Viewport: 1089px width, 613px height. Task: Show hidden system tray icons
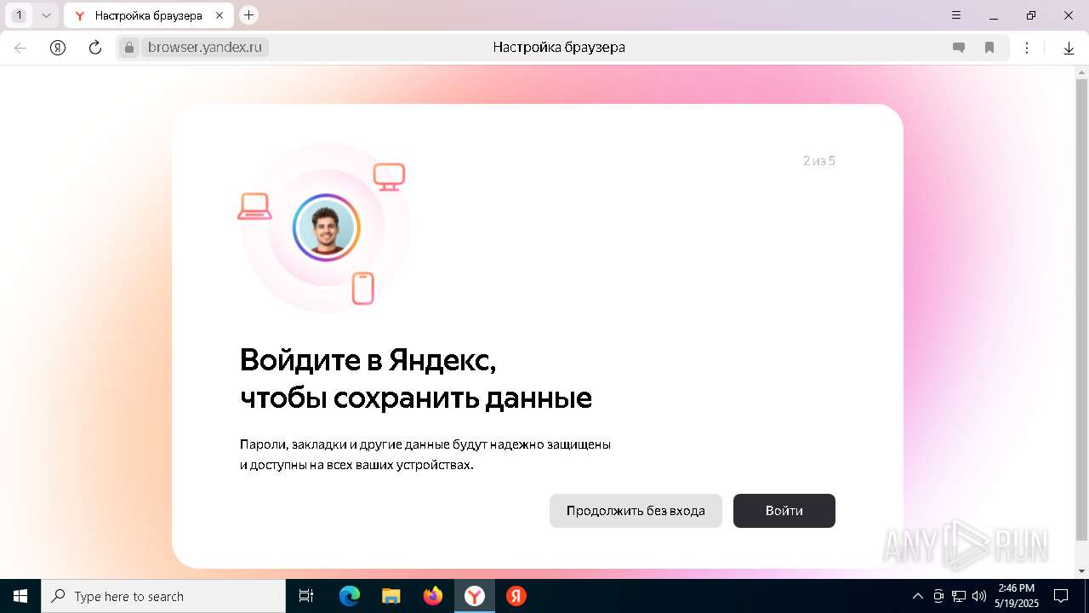(917, 596)
